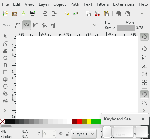Click the Export file icon
Viewport: 150px width, 139px height.
click(x=54, y=13)
